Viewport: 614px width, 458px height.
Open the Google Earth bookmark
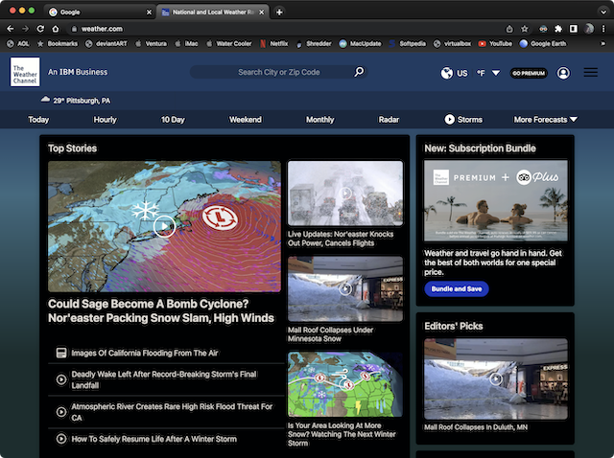(543, 44)
